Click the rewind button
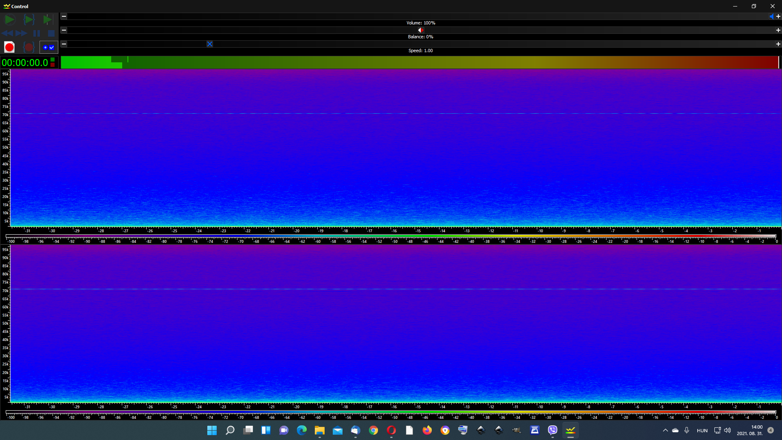The image size is (782, 440). (x=7, y=33)
